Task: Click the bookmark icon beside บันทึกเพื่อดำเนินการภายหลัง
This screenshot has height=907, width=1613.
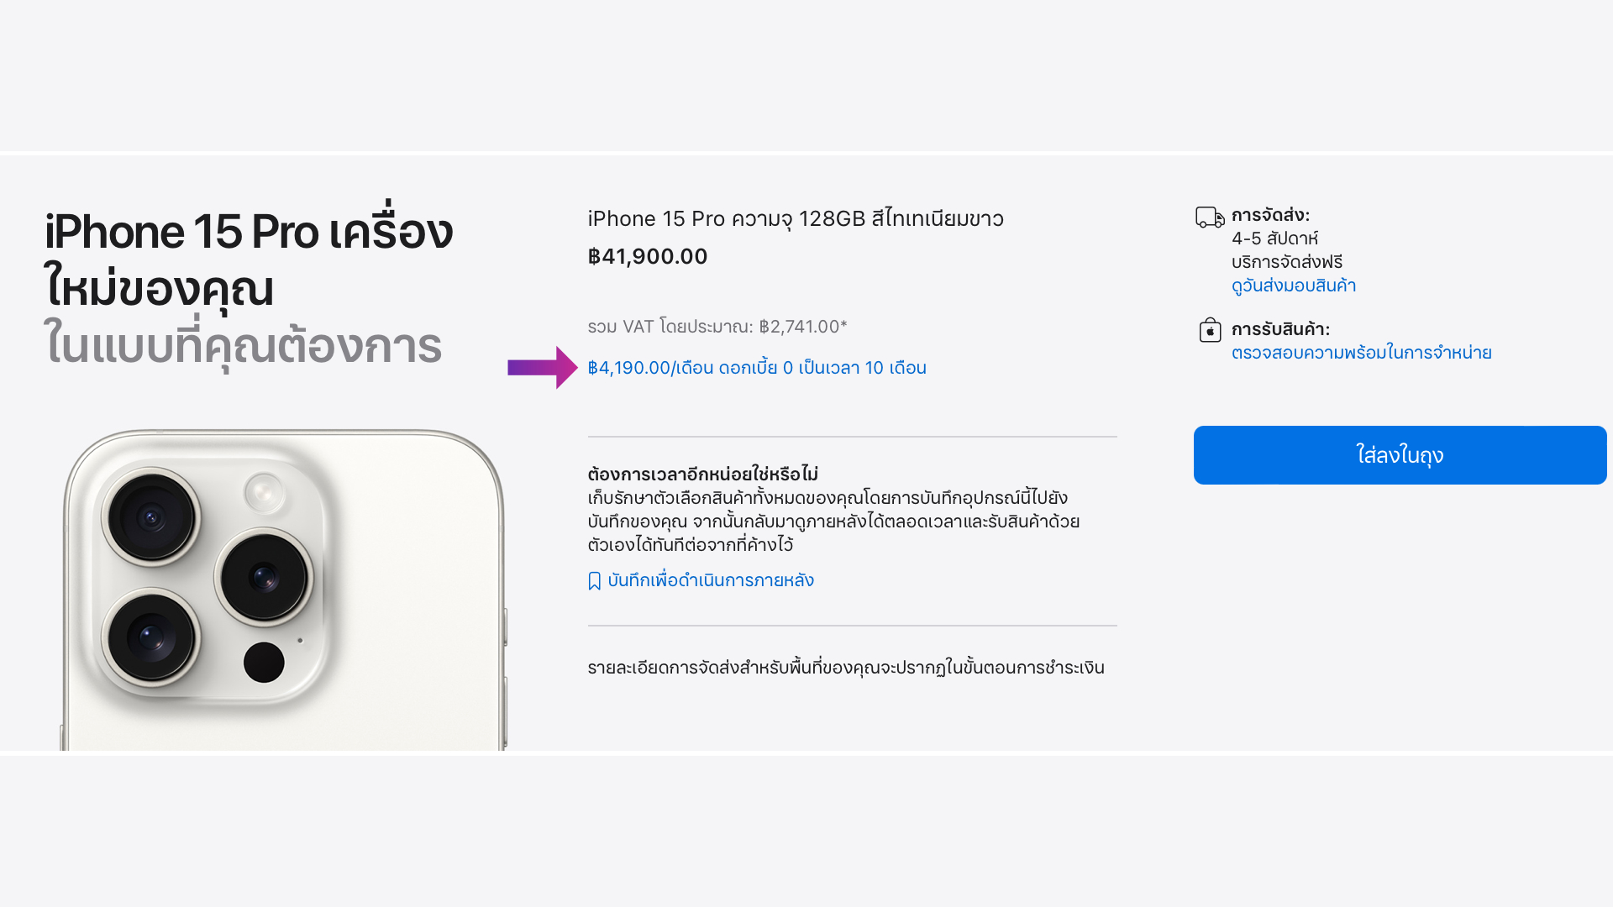Action: click(595, 581)
